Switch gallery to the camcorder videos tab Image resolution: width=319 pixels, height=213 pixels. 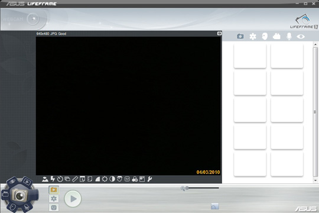pos(276,36)
